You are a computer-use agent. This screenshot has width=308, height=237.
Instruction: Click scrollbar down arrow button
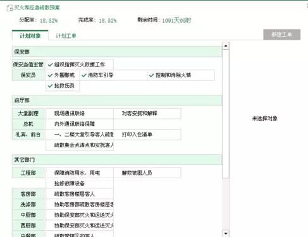coord(226,233)
